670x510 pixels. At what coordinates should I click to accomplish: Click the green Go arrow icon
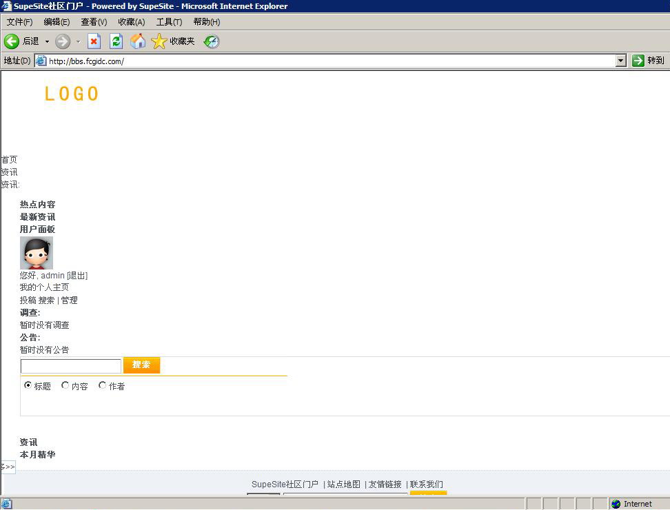638,61
